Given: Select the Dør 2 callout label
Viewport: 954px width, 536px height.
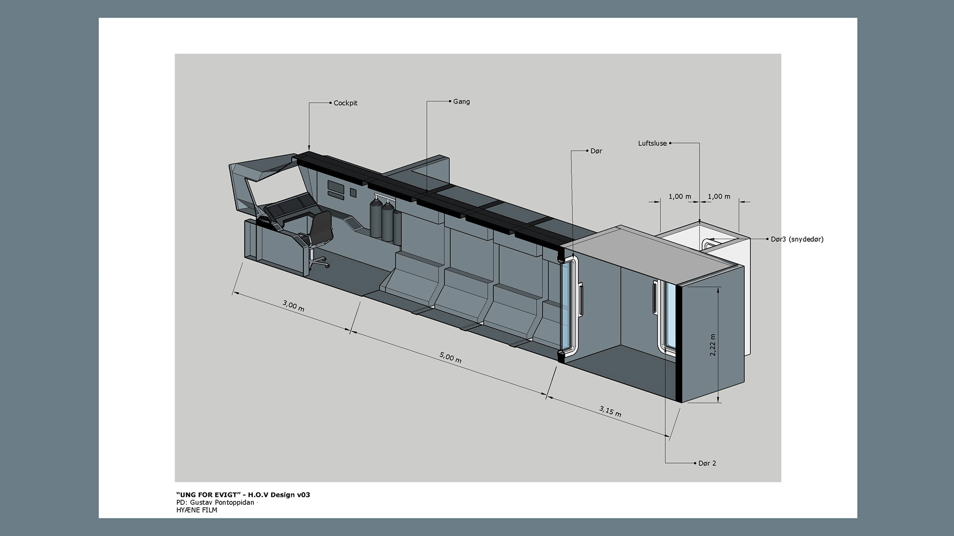Looking at the screenshot, I should (x=707, y=464).
